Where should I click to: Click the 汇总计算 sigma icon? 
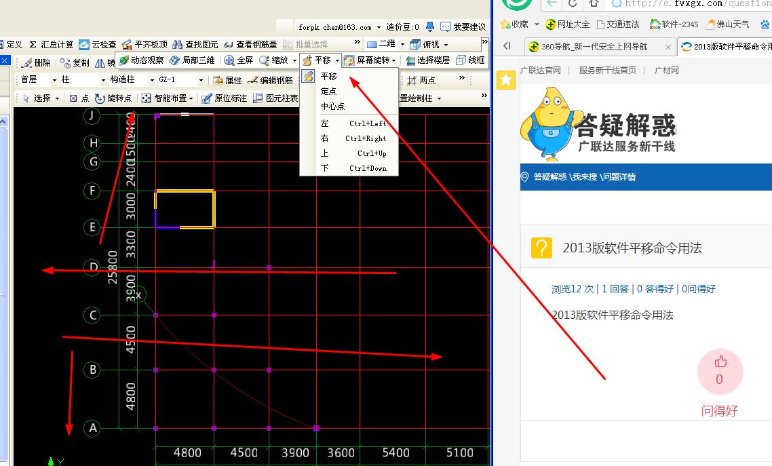(33, 44)
